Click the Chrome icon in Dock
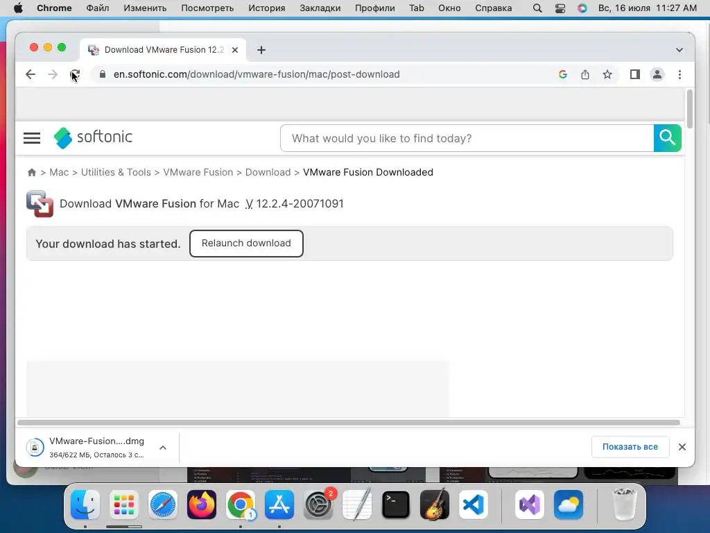The width and height of the screenshot is (710, 533). [x=241, y=505]
